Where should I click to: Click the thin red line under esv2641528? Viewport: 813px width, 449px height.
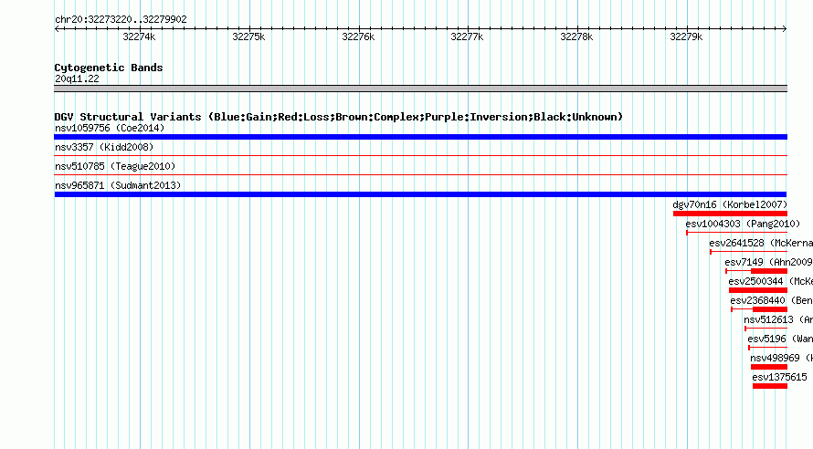[749, 252]
